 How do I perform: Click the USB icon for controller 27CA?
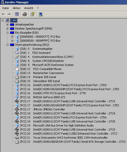[17, 113]
